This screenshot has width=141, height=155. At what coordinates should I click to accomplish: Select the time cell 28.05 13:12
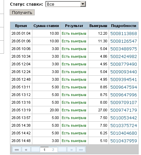click(x=21, y=95)
